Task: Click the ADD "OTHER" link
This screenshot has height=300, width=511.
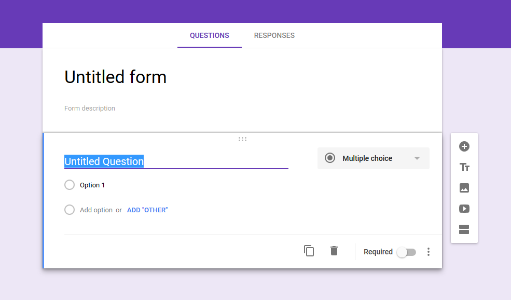Action: [147, 210]
